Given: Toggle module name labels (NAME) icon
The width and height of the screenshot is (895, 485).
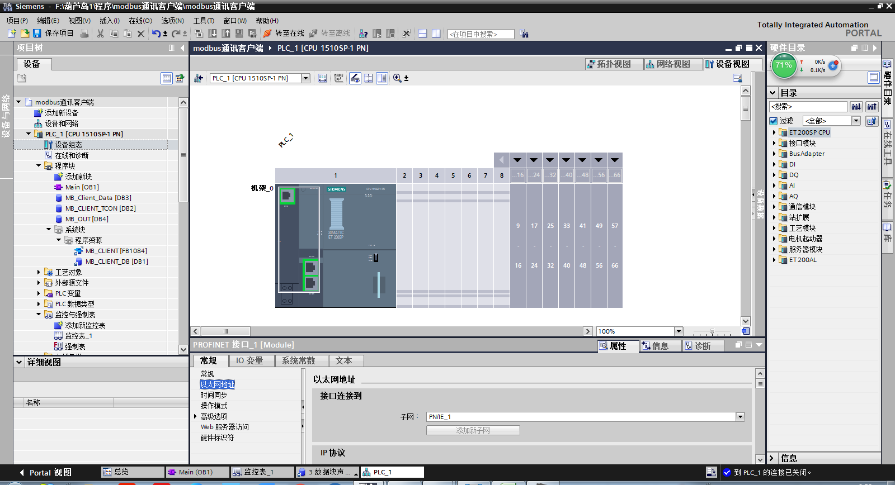Looking at the screenshot, I should click(339, 78).
